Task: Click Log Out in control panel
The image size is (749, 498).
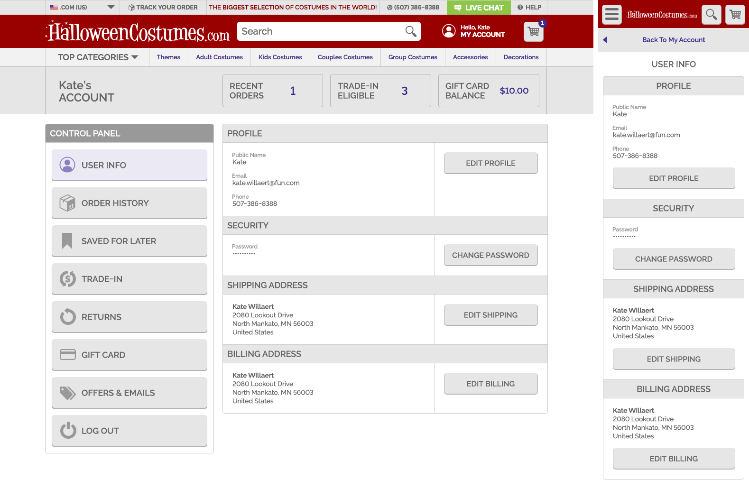Action: point(129,431)
